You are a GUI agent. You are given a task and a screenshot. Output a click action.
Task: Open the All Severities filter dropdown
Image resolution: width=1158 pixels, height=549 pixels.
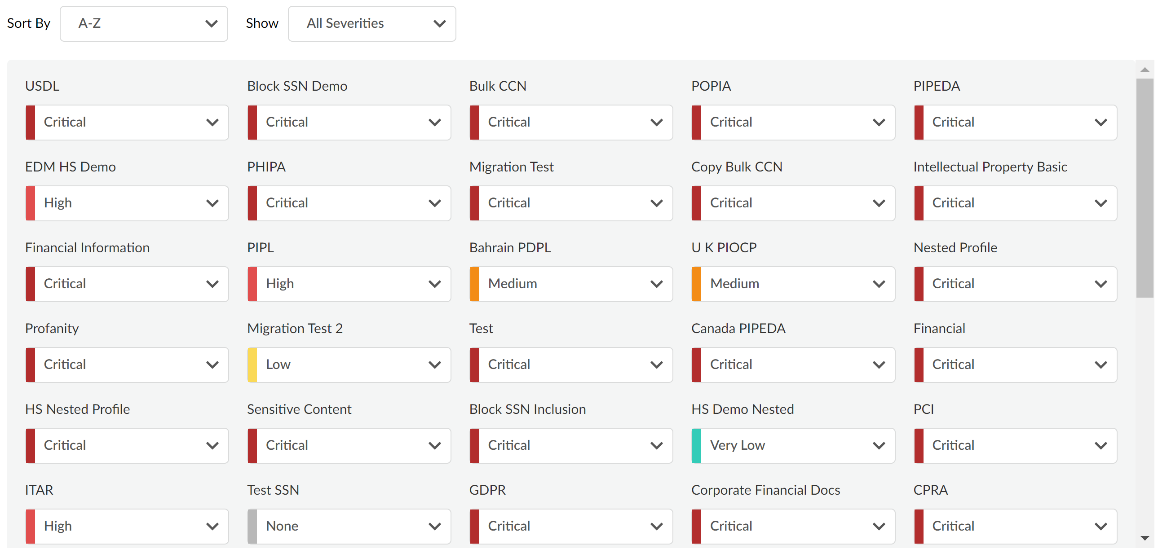point(372,23)
